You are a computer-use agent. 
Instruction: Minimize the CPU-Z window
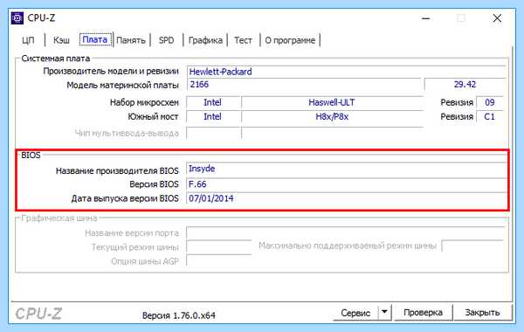426,18
